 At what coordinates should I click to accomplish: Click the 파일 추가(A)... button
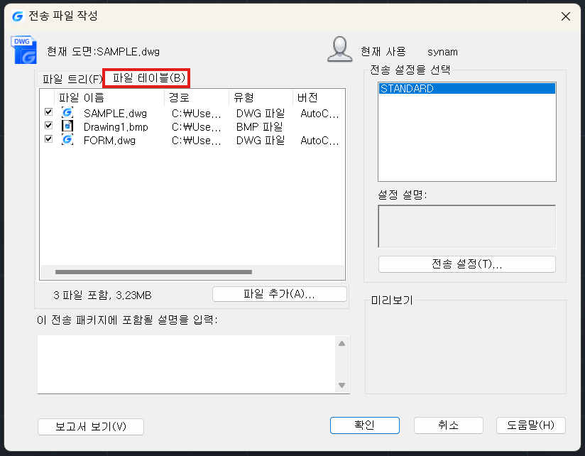pos(280,294)
